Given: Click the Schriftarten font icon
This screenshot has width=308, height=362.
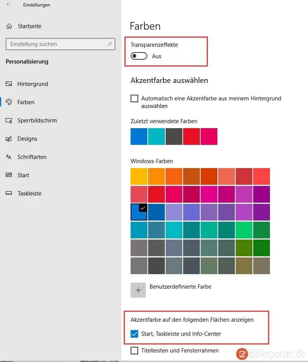Looking at the screenshot, I should (x=9, y=157).
